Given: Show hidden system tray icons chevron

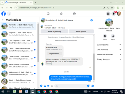Looking at the screenshot, I should [x=102, y=91].
